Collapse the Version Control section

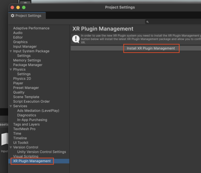click(x=11, y=147)
